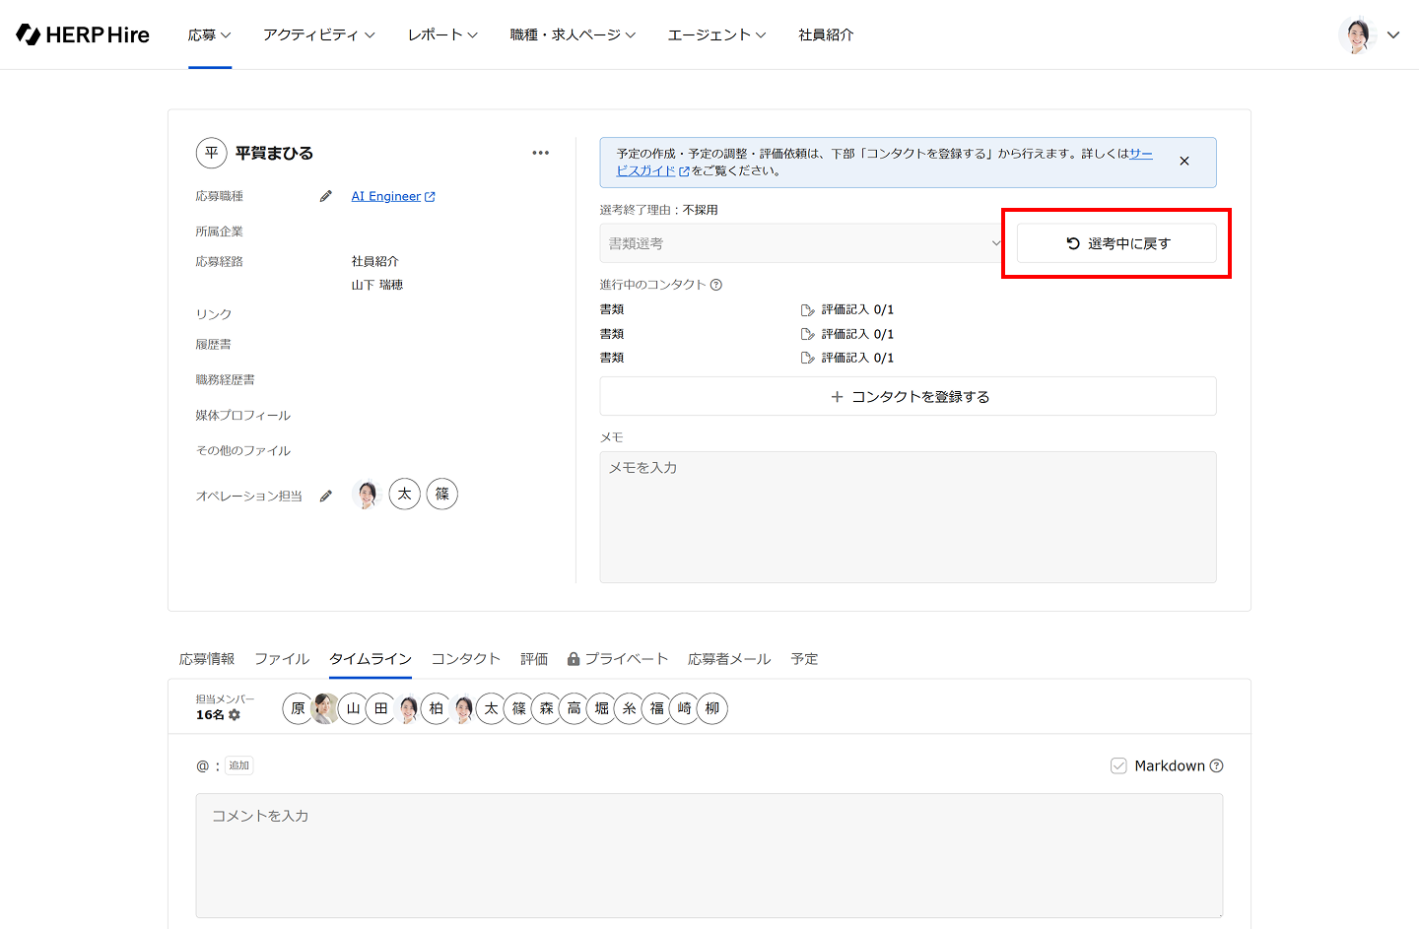The height and width of the screenshot is (929, 1419).
Task: Expand the 書類選考 stage dropdown
Action: [802, 243]
